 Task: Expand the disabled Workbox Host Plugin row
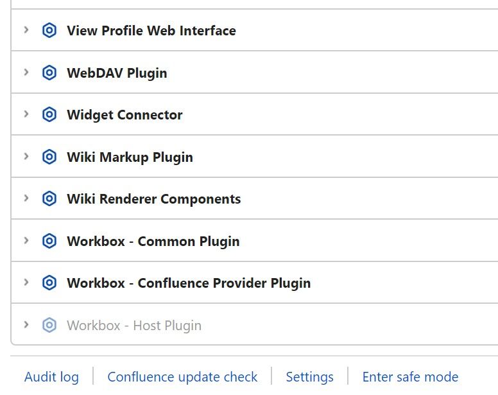[26, 324]
